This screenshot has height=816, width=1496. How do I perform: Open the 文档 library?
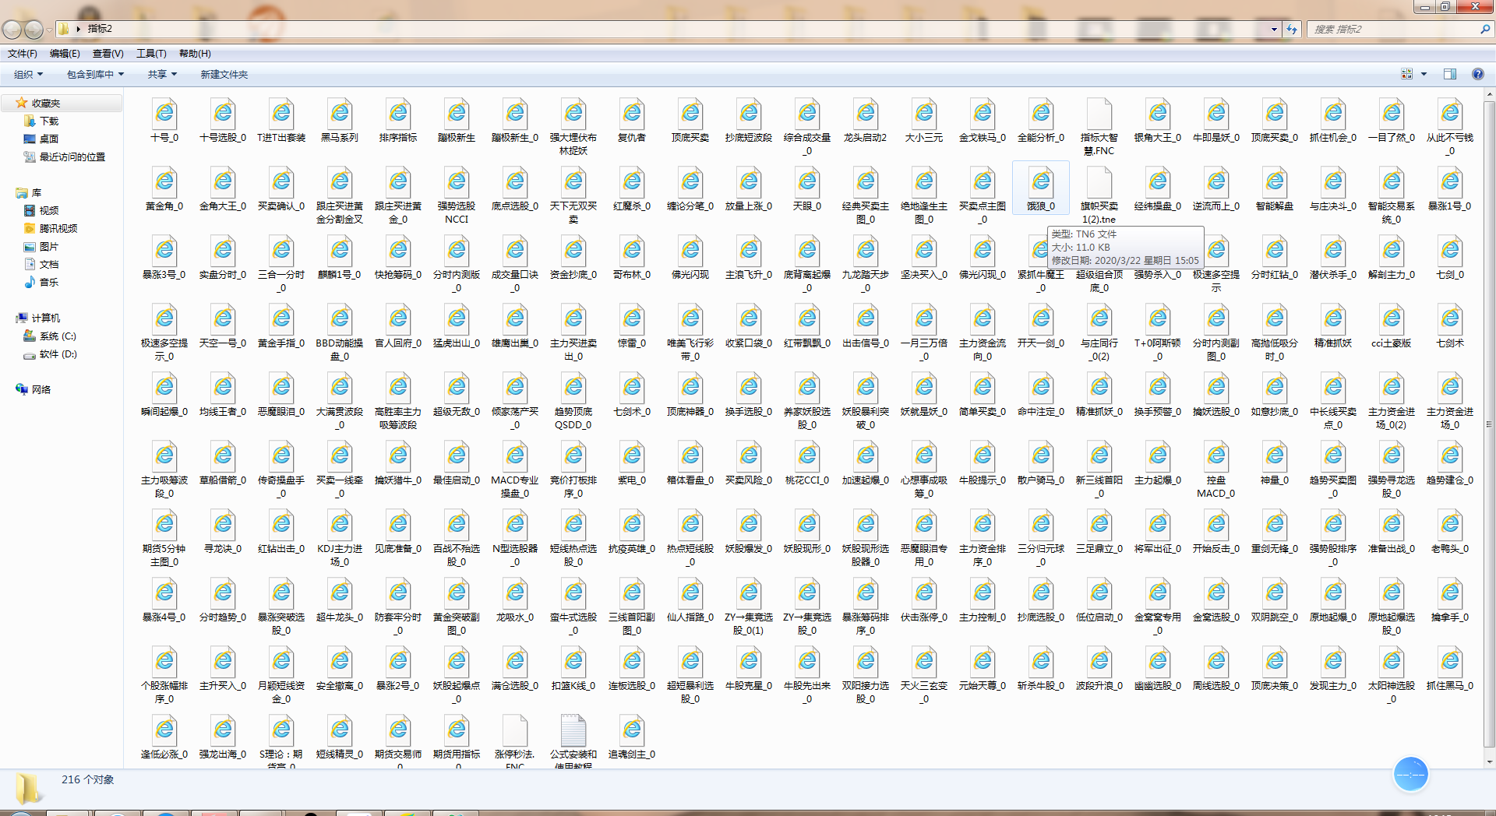[x=49, y=264]
